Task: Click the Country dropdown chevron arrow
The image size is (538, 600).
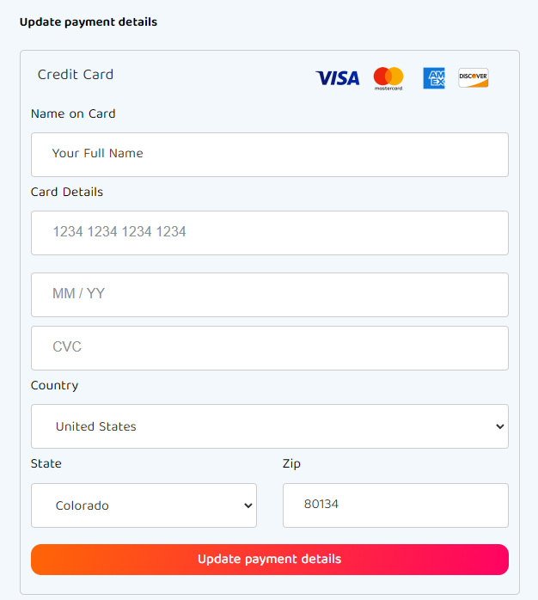Action: (x=500, y=426)
